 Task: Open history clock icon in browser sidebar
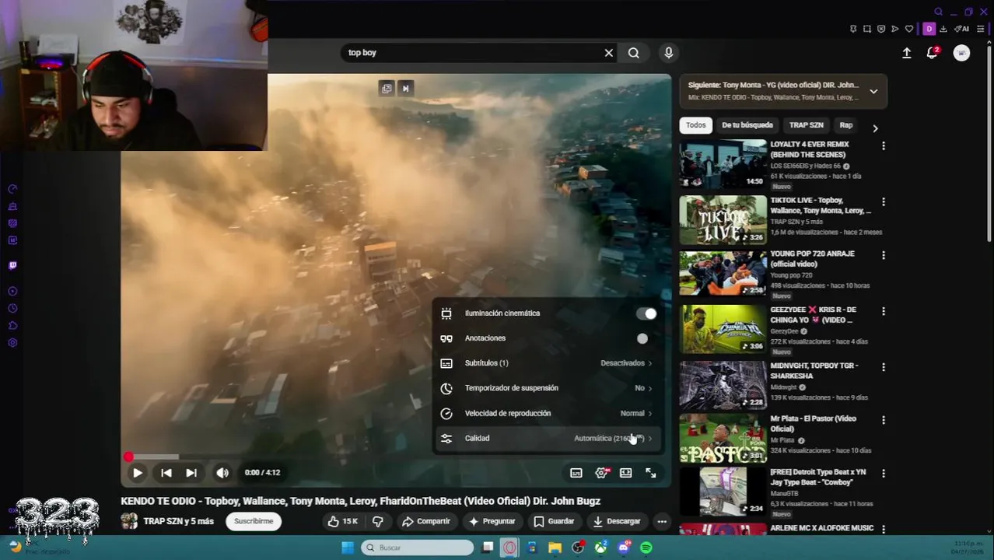(12, 308)
